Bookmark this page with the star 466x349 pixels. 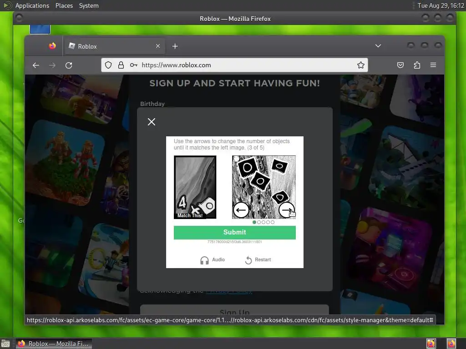tap(361, 65)
